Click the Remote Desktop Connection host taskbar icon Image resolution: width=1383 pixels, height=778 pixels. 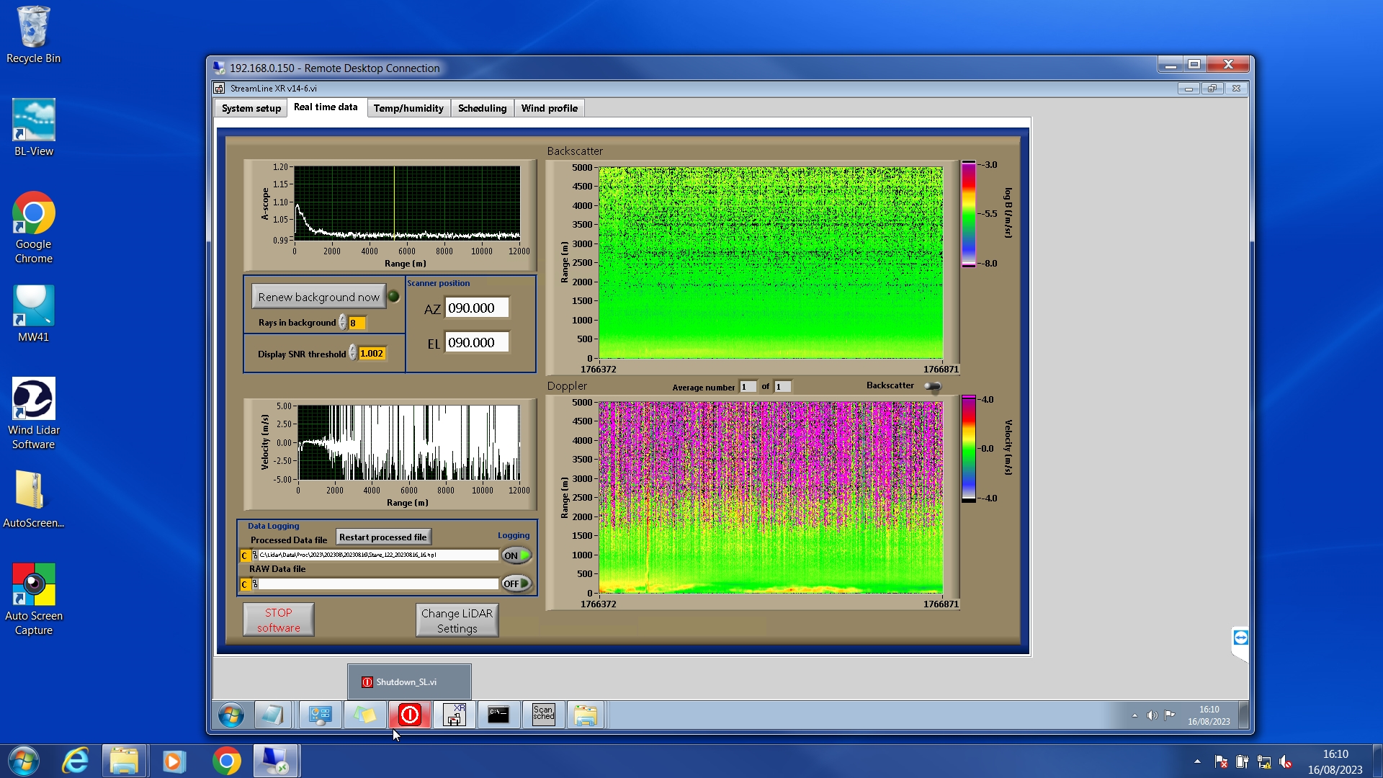tap(275, 761)
